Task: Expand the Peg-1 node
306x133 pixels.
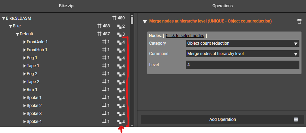Action: point(25,58)
